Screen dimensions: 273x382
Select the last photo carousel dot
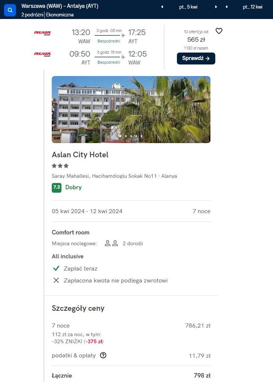click(142, 136)
